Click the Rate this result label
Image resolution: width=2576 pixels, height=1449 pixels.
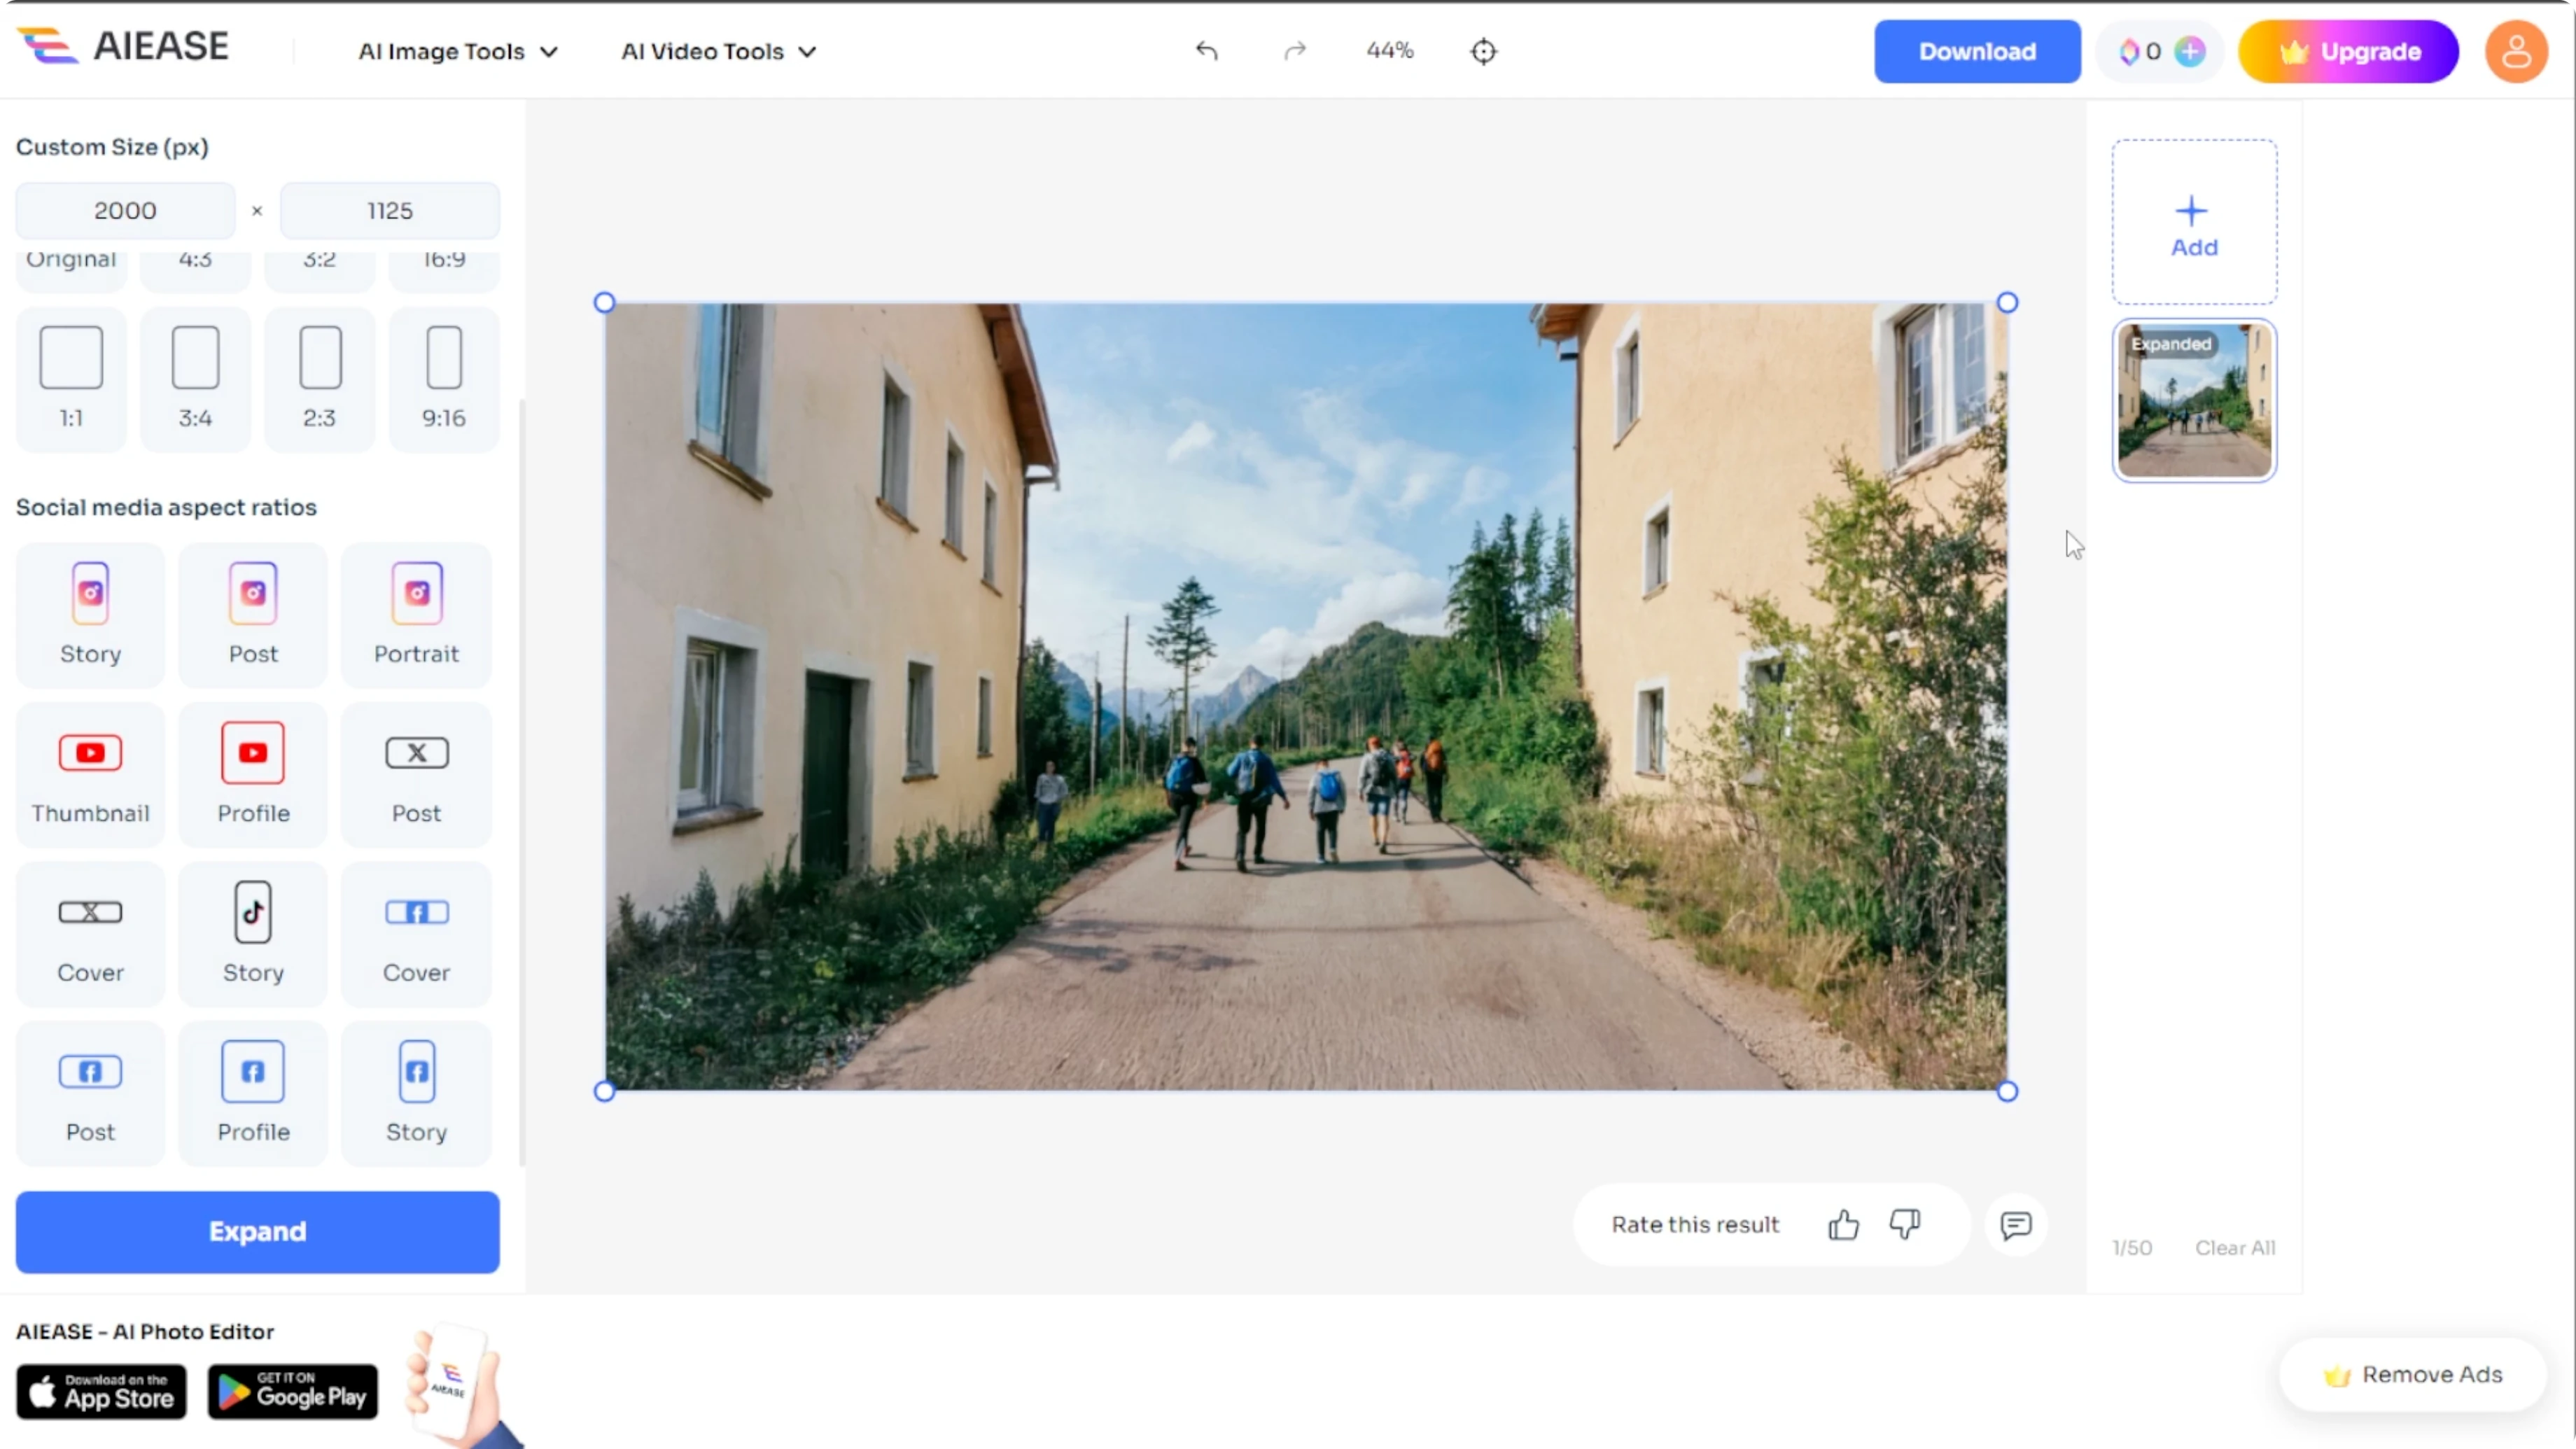tap(1695, 1224)
